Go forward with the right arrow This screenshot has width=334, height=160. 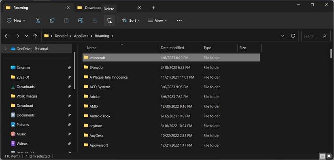click(17, 36)
